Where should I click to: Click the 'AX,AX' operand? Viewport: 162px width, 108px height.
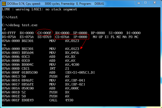point(70,61)
